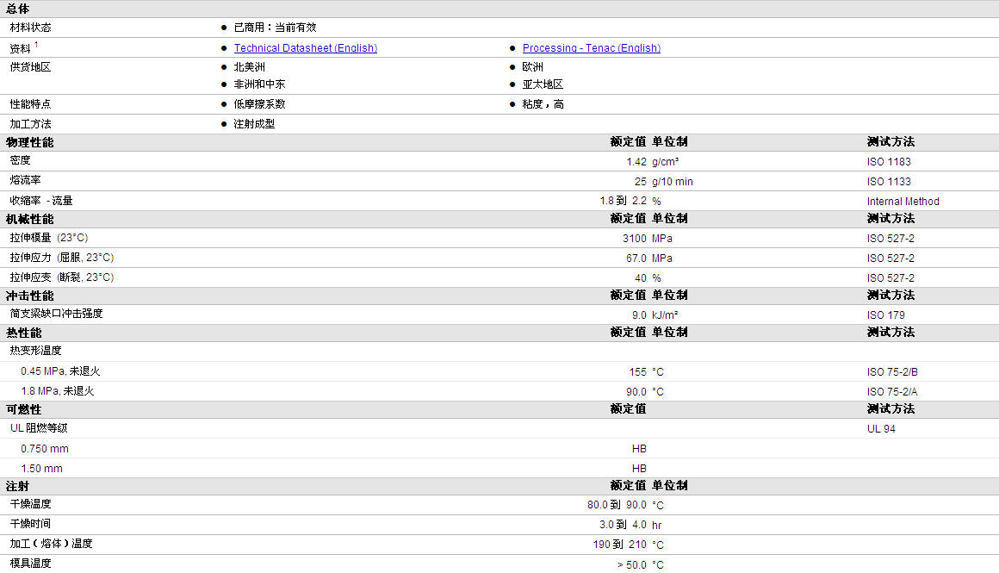This screenshot has height=573, width=999.
Task: Select the 非洲和中东 region entry
Action: (x=260, y=84)
